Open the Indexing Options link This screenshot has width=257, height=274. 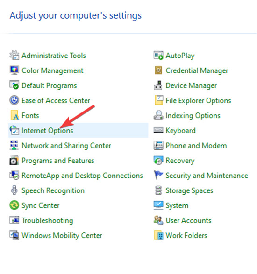[x=193, y=116]
